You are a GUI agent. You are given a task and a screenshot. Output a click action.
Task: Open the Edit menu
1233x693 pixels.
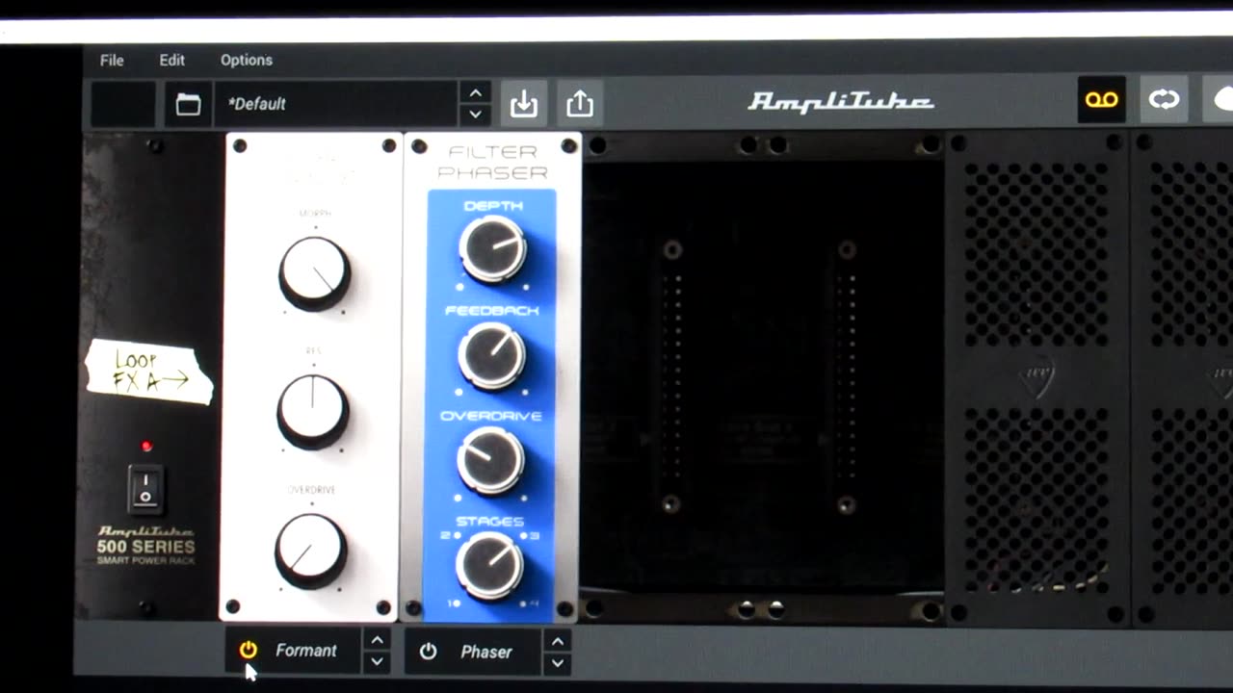coord(171,60)
